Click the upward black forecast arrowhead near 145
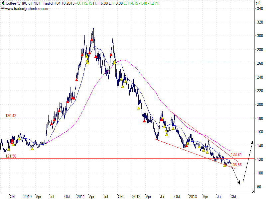Viewport: 266px width, 199px height. point(252,142)
